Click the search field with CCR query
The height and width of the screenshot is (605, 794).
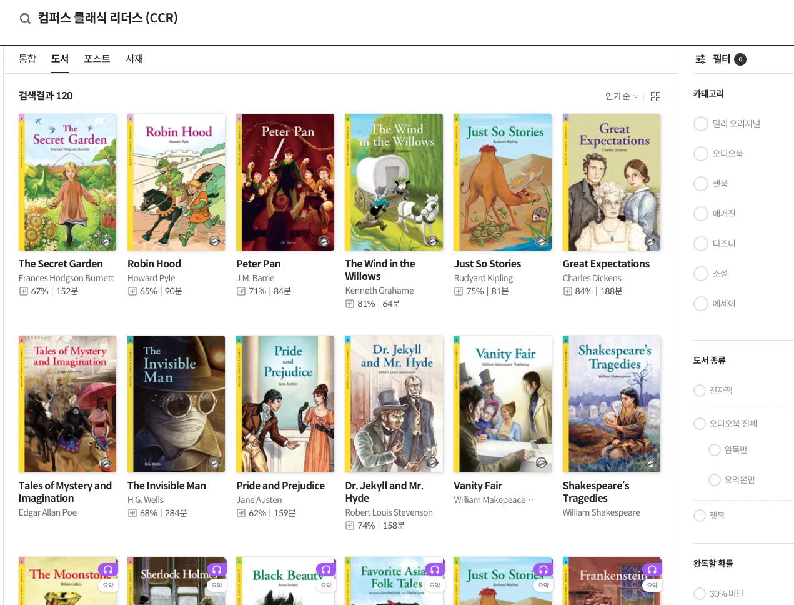[107, 18]
